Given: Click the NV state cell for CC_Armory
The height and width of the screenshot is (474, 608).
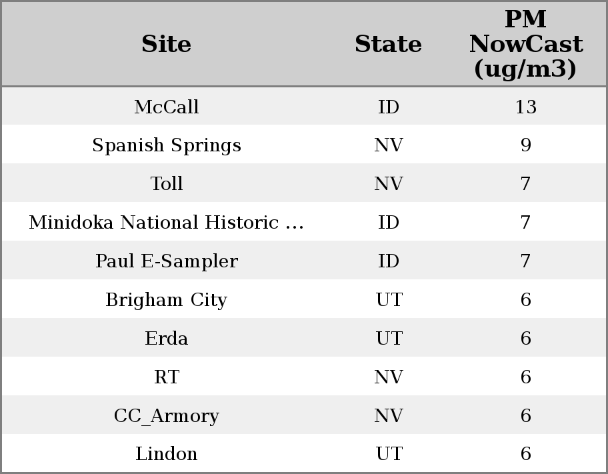Looking at the screenshot, I should pyautogui.click(x=389, y=416).
